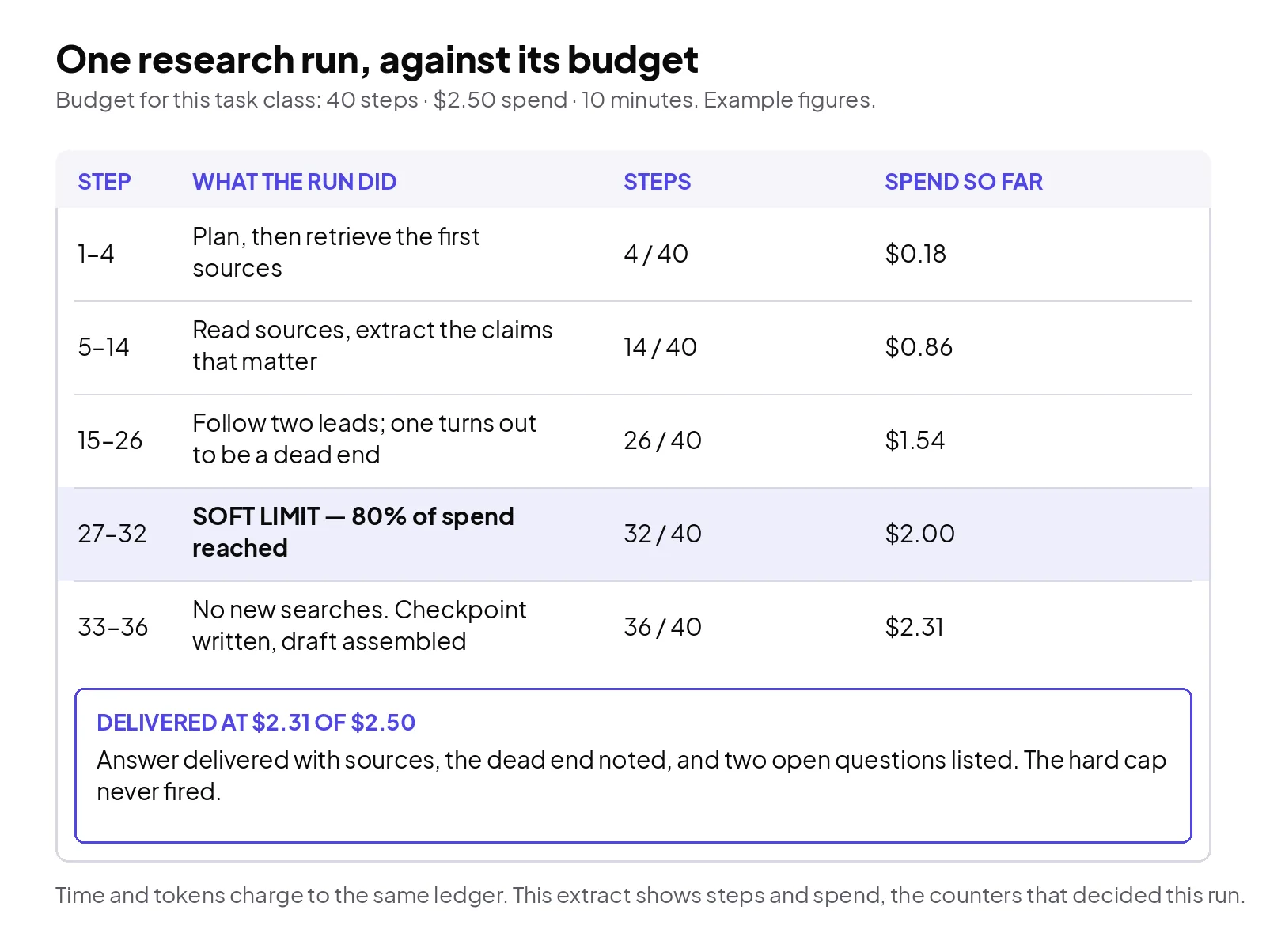Viewport: 1266px width, 933px height.
Task: Select the "33–36" step range cell
Action: point(113,627)
